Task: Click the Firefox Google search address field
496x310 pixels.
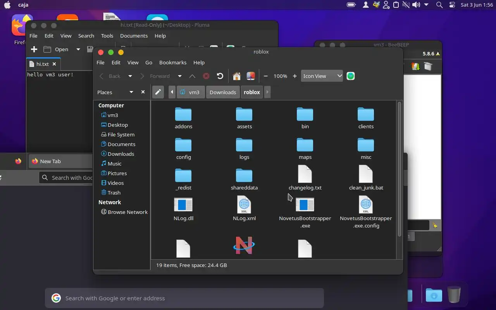Action: (x=184, y=298)
